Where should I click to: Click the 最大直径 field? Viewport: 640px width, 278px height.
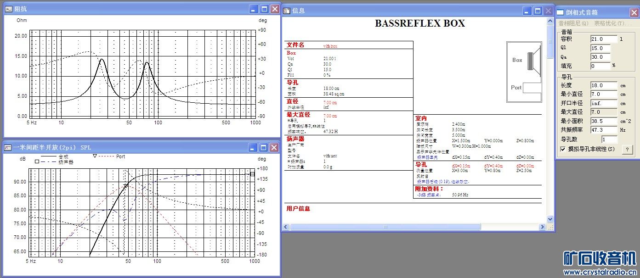point(604,112)
